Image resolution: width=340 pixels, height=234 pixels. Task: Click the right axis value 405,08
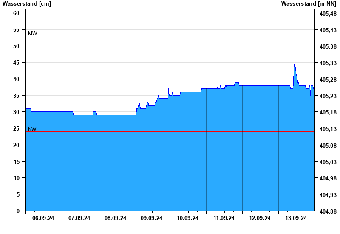328,146
